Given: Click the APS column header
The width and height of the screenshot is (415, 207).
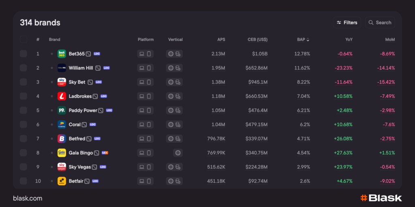Looking at the screenshot, I should 221,40.
